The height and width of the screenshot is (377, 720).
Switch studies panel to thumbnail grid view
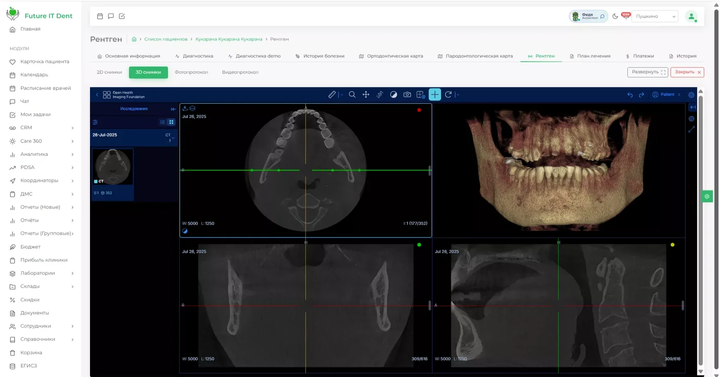(x=171, y=122)
